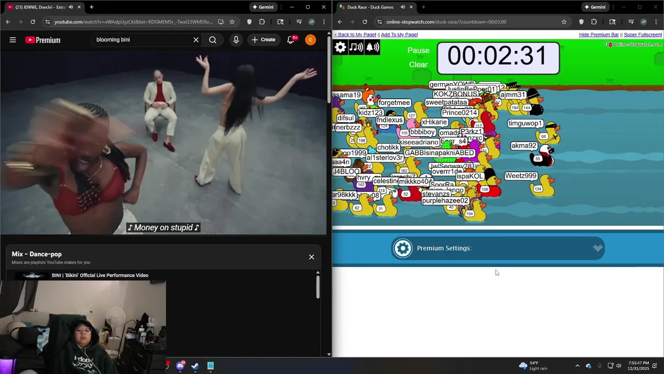Open Steam from the Windows taskbar
Image resolution: width=664 pixels, height=374 pixels.
[195, 366]
